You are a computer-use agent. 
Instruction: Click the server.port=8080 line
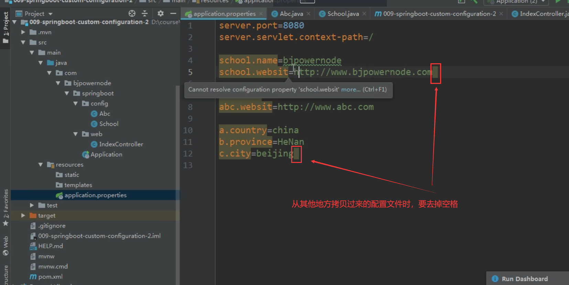point(262,25)
